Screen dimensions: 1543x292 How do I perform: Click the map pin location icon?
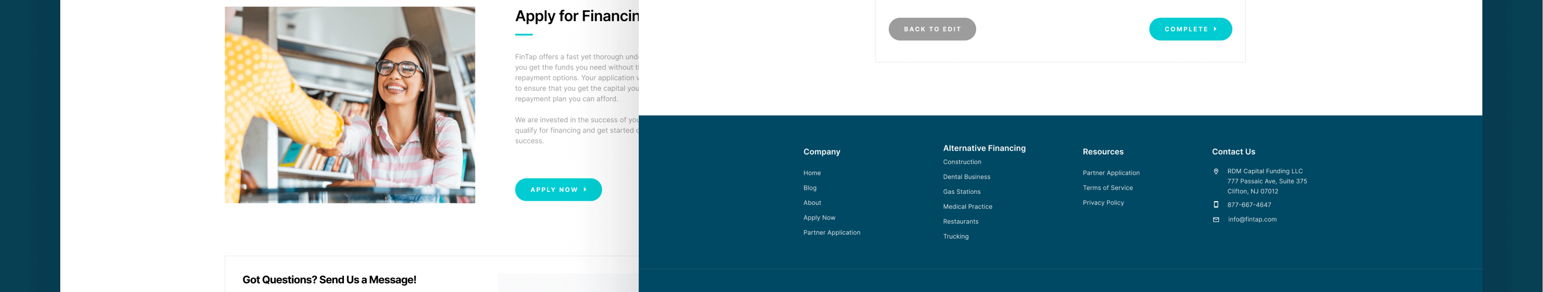(x=1215, y=171)
